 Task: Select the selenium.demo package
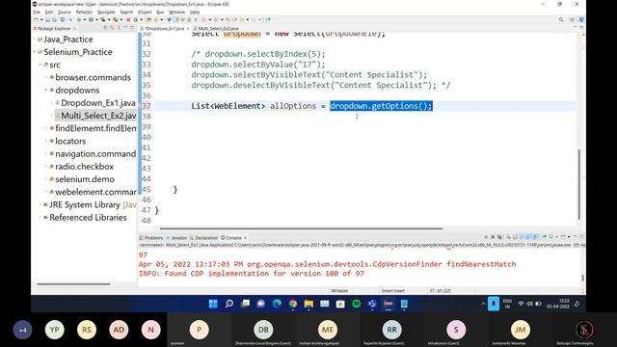tap(85, 179)
